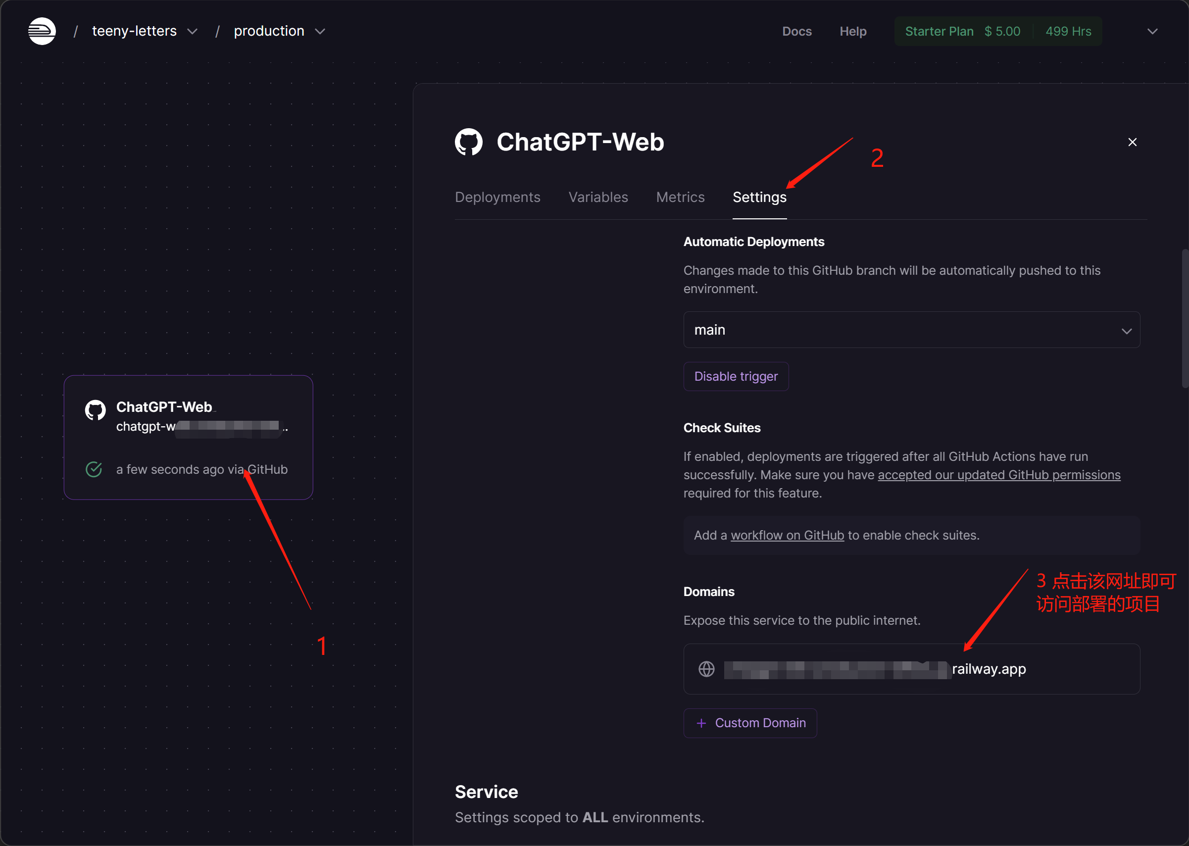This screenshot has height=846, width=1189.
Task: Open the railway.app domain URL
Action: pyautogui.click(x=875, y=669)
